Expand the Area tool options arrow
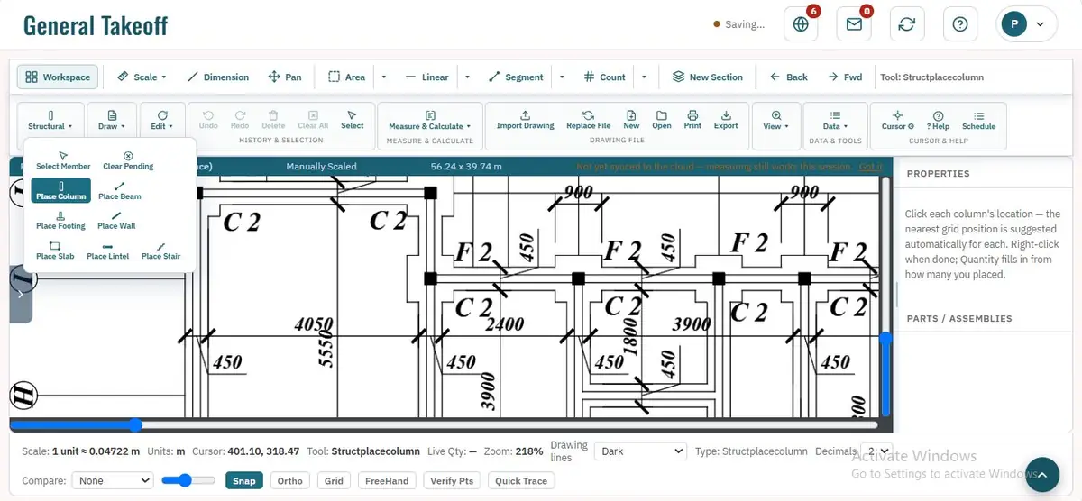The width and height of the screenshot is (1082, 501). tap(384, 77)
